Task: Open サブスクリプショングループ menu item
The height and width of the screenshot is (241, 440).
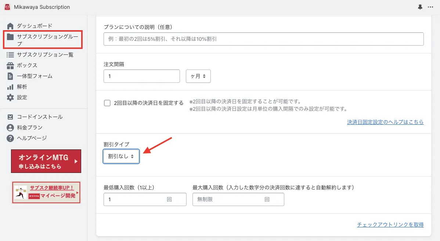Action: (47, 40)
